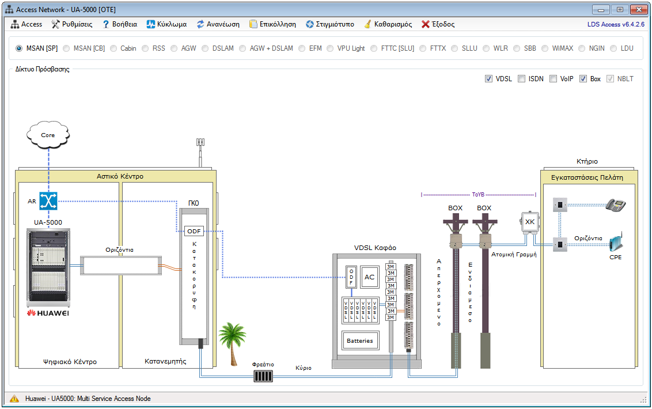652x409 pixels.
Task: Open the Ρυθμίσεις settings menu
Action: (x=72, y=24)
